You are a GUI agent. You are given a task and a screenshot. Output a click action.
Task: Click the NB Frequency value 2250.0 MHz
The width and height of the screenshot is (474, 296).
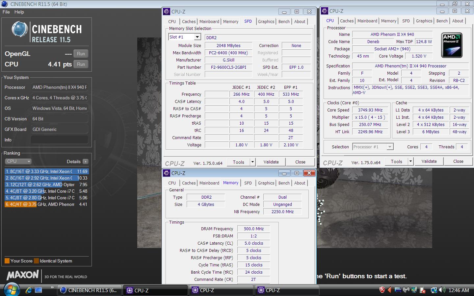(282, 211)
